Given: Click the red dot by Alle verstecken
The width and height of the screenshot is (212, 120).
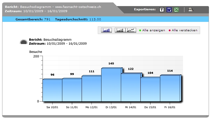Looking at the screenshot, I should click(170, 30).
